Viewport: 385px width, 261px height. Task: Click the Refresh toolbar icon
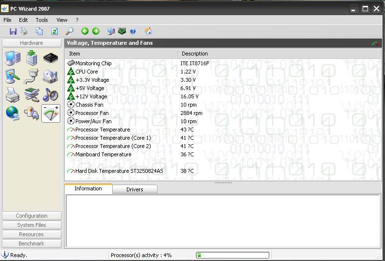click(x=54, y=31)
